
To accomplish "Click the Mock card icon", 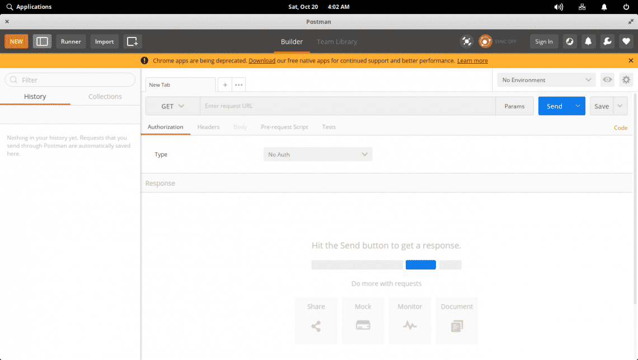I will (x=363, y=320).
